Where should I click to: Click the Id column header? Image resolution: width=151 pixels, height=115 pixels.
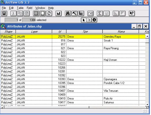click(59, 32)
